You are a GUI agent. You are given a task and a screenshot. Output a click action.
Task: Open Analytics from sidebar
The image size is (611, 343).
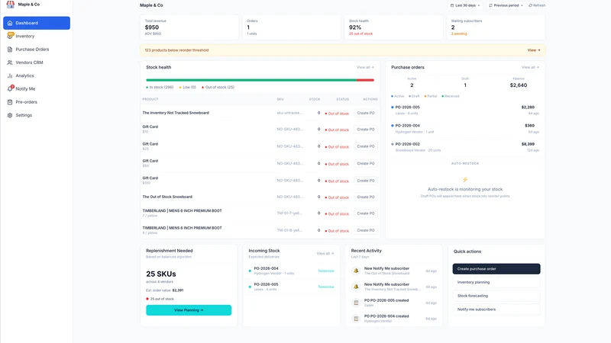click(37, 75)
